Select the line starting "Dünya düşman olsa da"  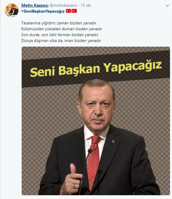pyautogui.click(x=61, y=41)
